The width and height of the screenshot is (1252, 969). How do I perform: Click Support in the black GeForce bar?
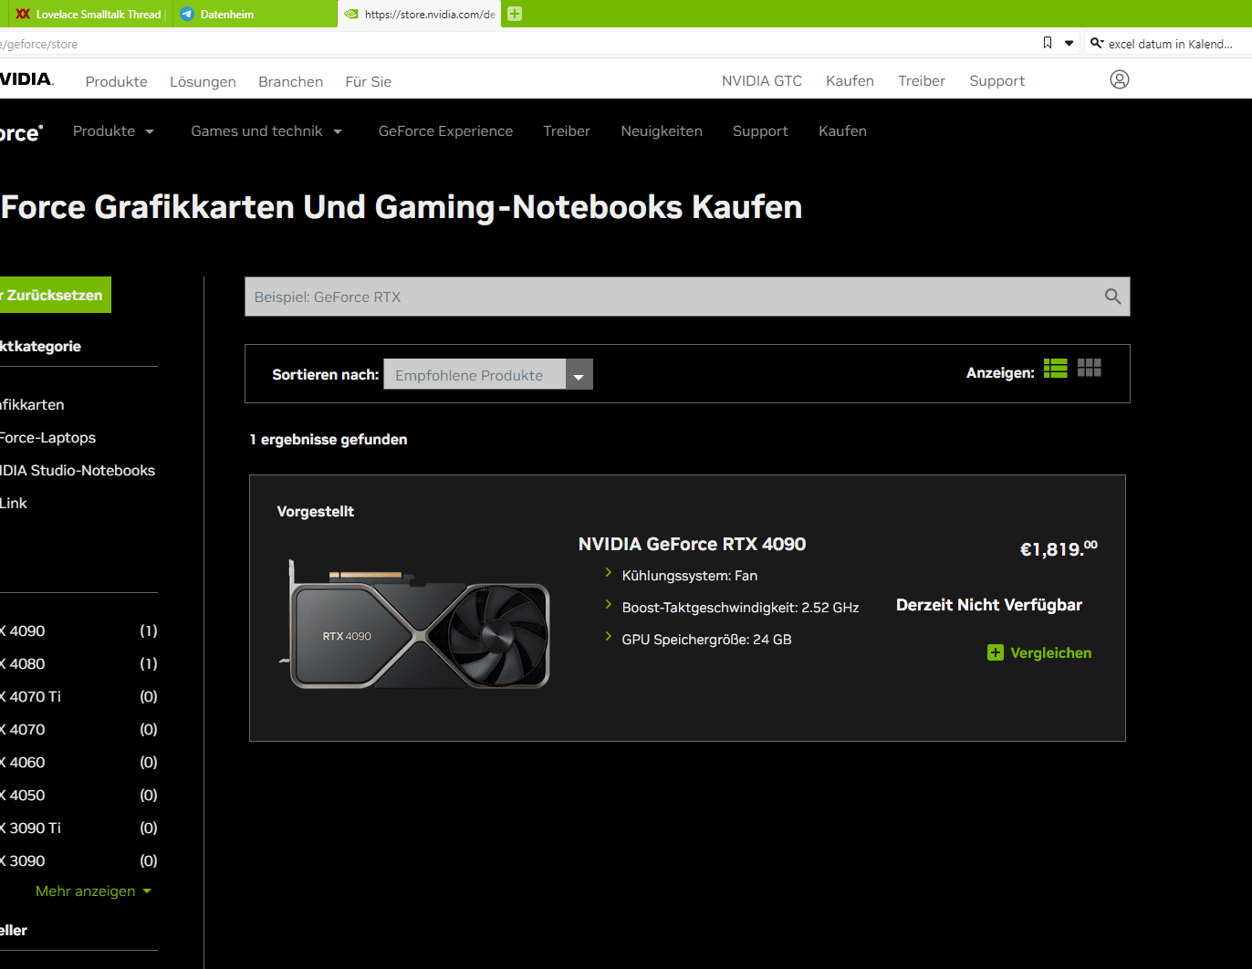tap(760, 131)
